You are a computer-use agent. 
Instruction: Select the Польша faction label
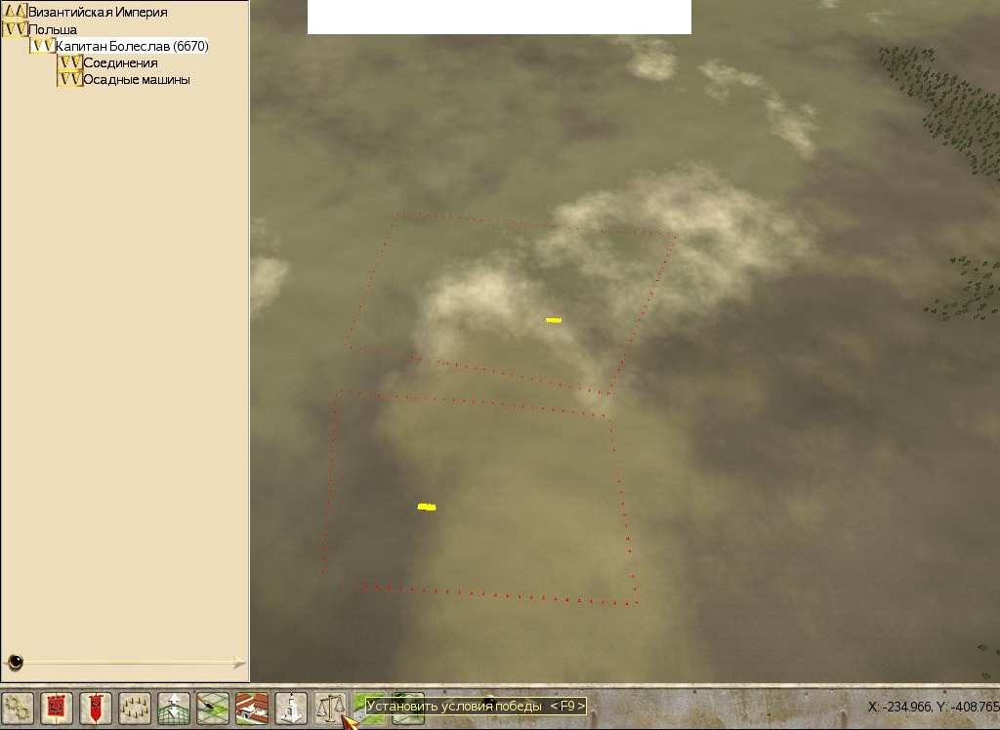53,29
